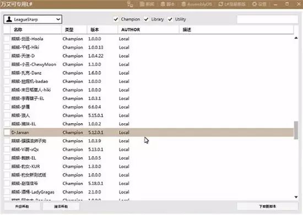
Task: Click the Local author cell in D-Jarvan row
Action: click(x=124, y=133)
